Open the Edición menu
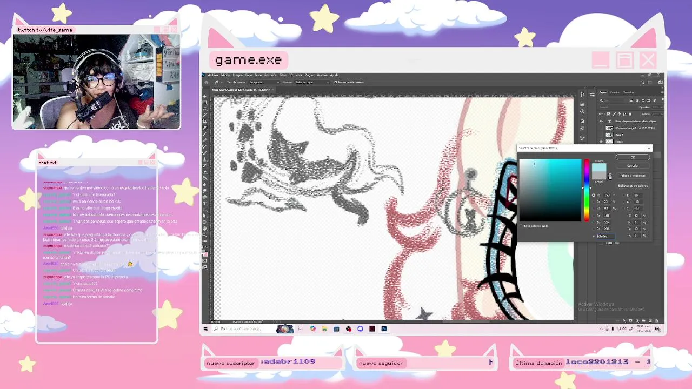 [225, 75]
